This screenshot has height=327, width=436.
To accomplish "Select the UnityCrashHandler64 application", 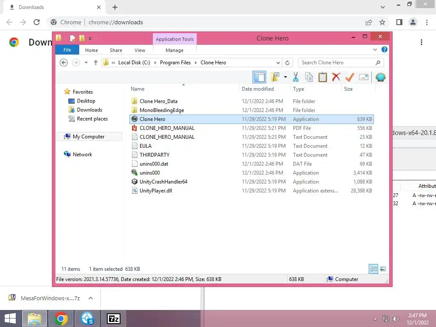I will click(x=252, y=181).
